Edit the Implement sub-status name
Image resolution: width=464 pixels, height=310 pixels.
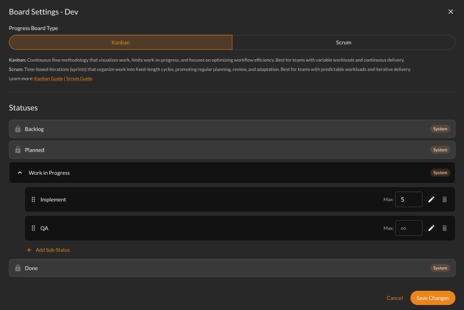(431, 200)
